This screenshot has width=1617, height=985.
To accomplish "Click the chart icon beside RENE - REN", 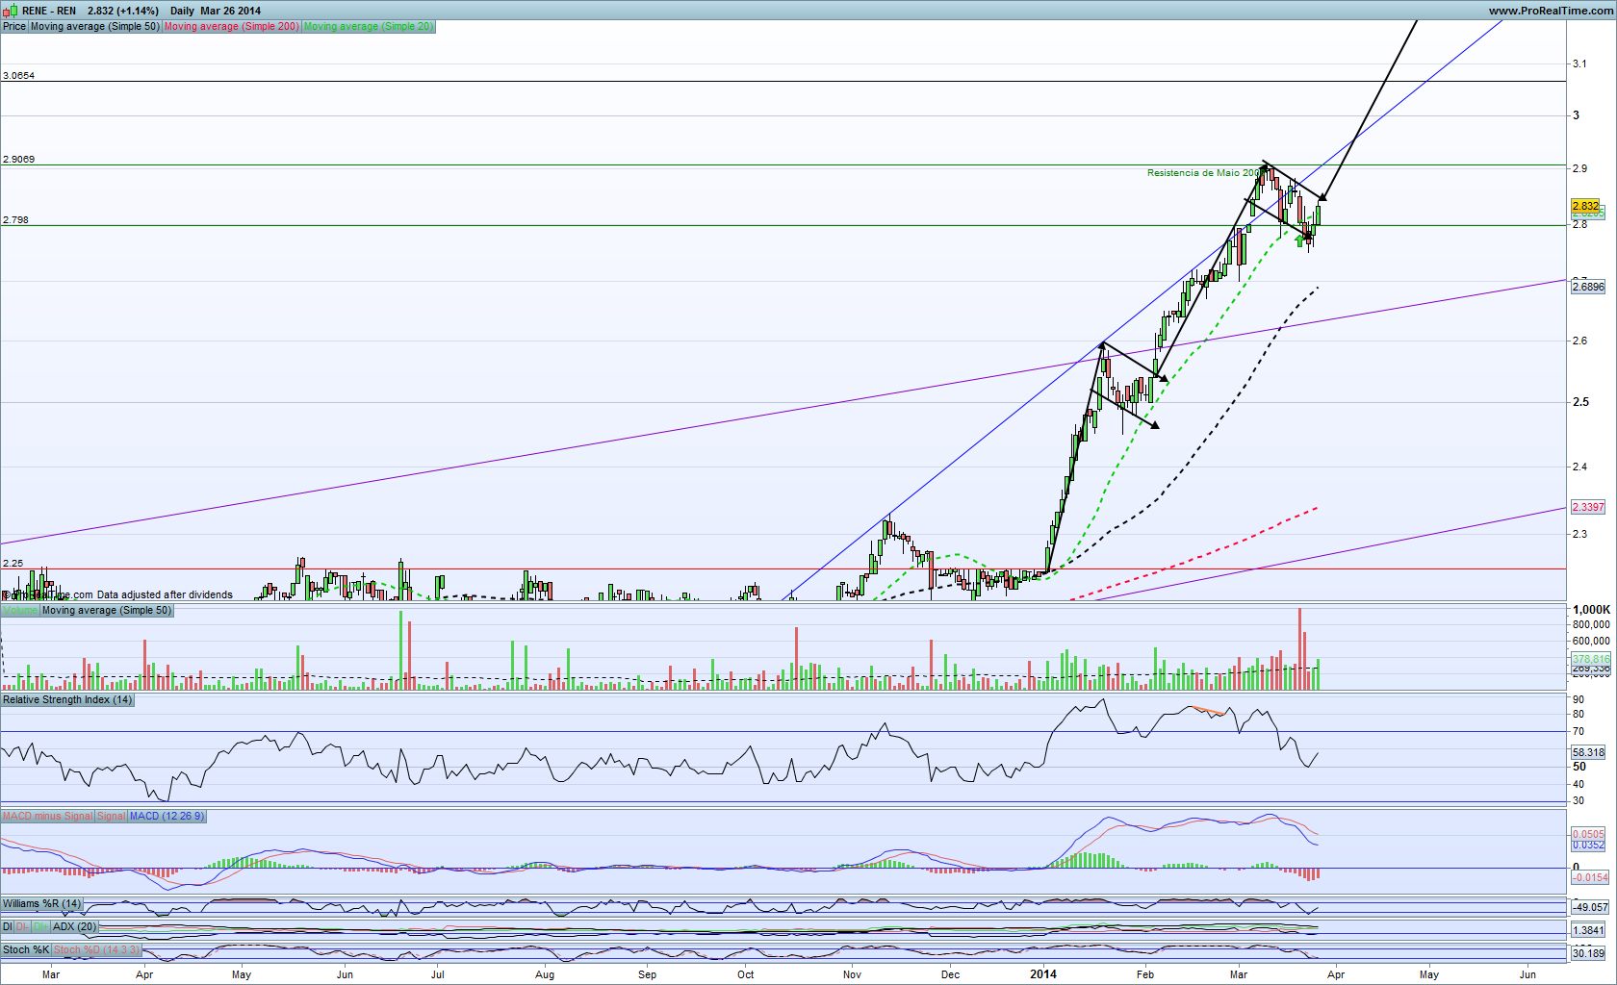I will click(x=10, y=11).
